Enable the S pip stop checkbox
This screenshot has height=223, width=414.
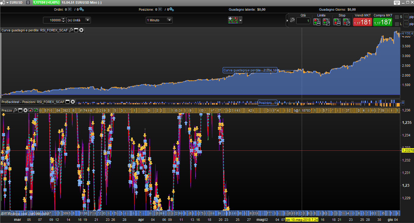397,17
